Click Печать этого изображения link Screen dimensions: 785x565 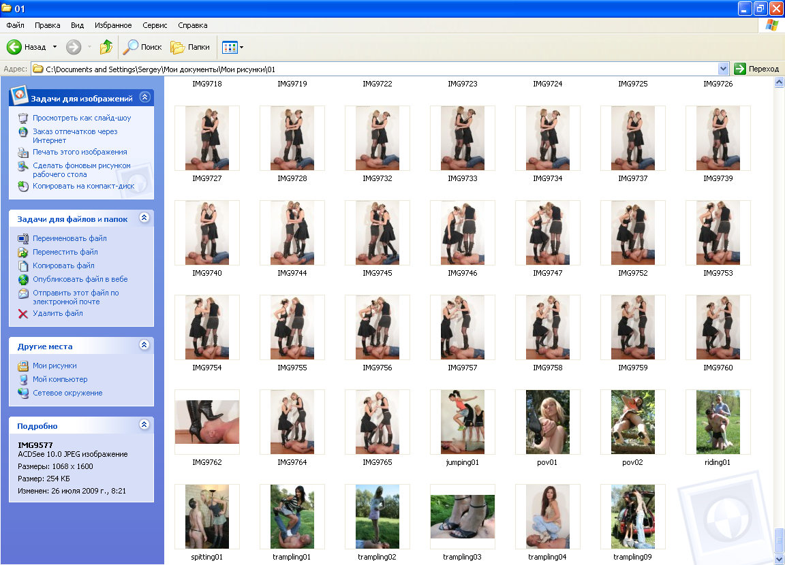(80, 152)
